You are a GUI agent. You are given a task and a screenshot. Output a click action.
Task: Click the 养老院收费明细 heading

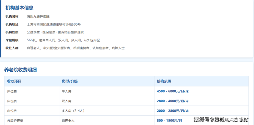[x=20, y=70]
